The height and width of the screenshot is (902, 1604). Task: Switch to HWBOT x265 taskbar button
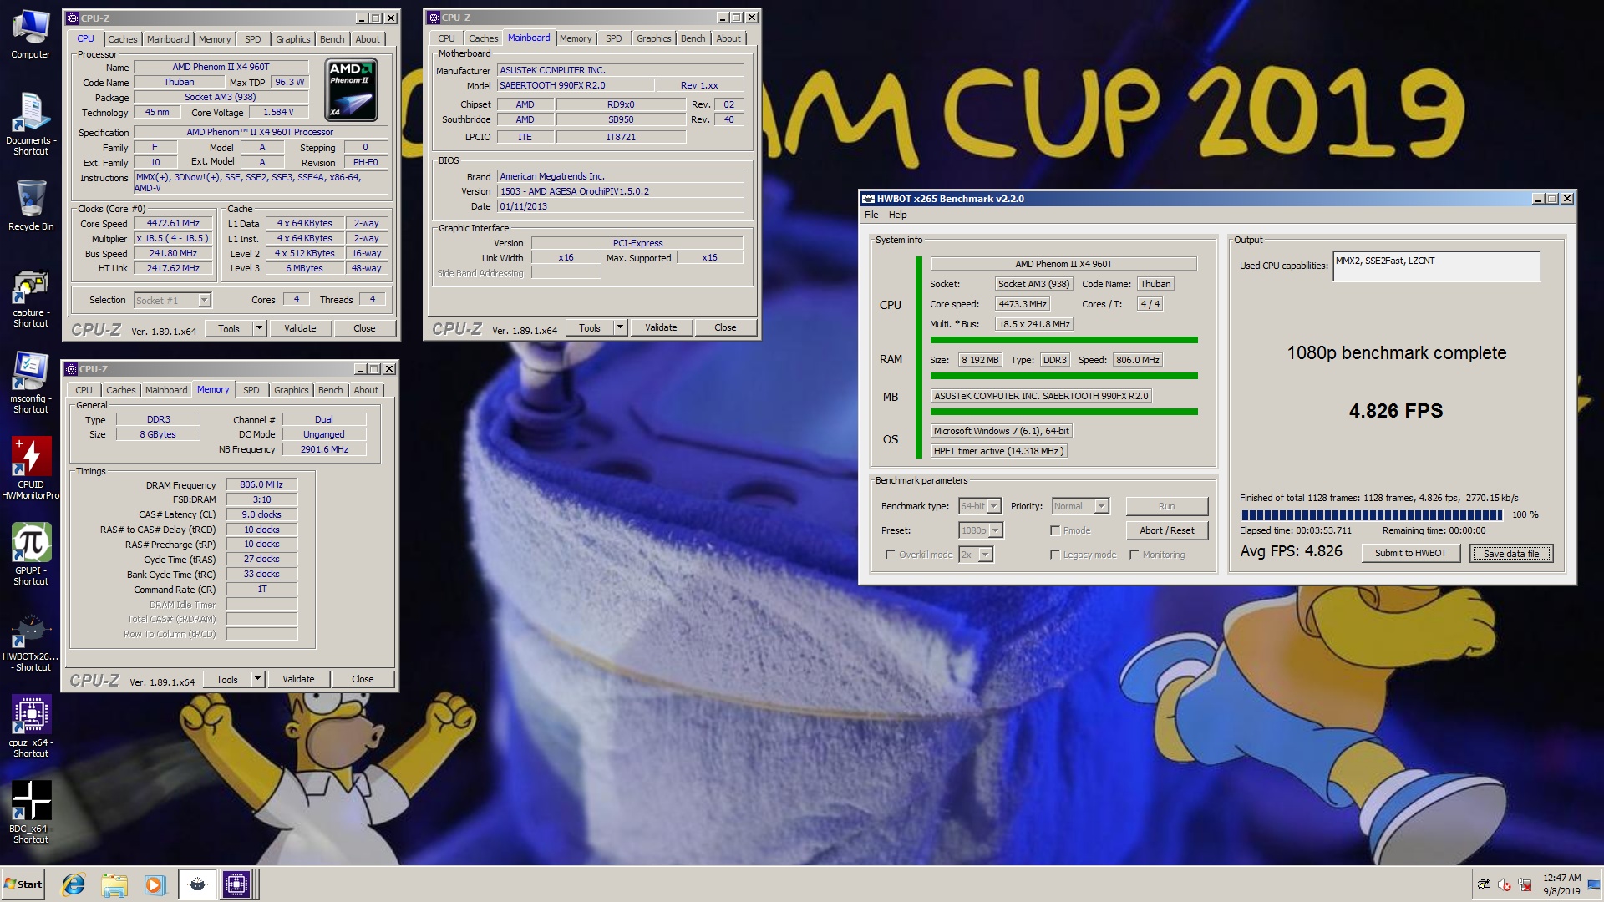(197, 884)
